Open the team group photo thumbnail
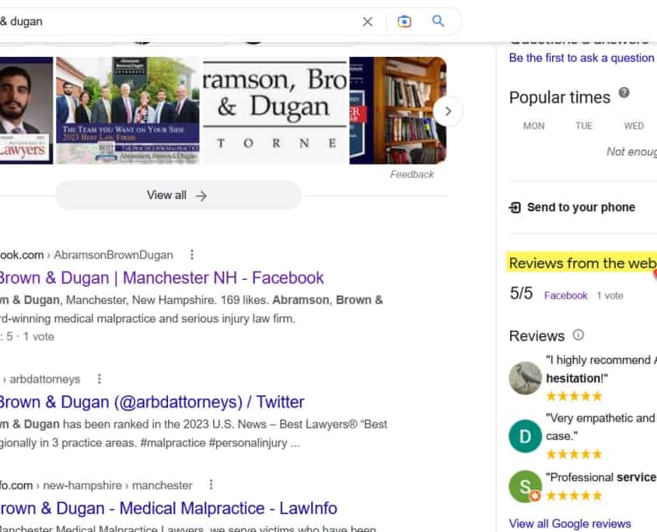 click(128, 110)
